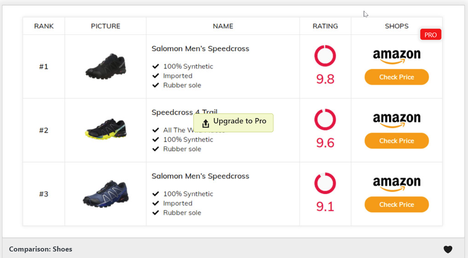The image size is (468, 258).
Task: Click the Upgrade to Pro share icon
Action: point(205,123)
